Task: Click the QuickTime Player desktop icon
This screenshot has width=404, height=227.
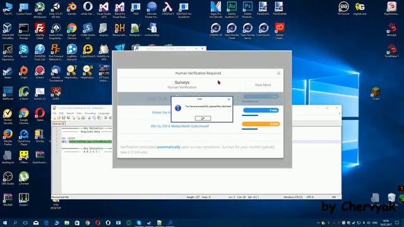Action: pyautogui.click(x=24, y=137)
